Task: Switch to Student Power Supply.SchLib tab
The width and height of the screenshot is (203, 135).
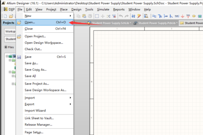Action: 108,23
